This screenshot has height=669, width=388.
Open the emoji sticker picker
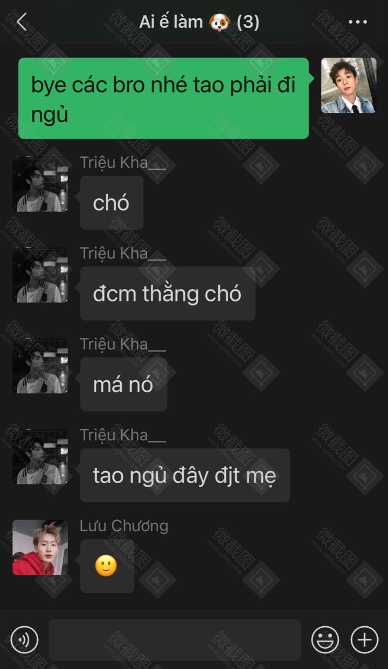(325, 639)
